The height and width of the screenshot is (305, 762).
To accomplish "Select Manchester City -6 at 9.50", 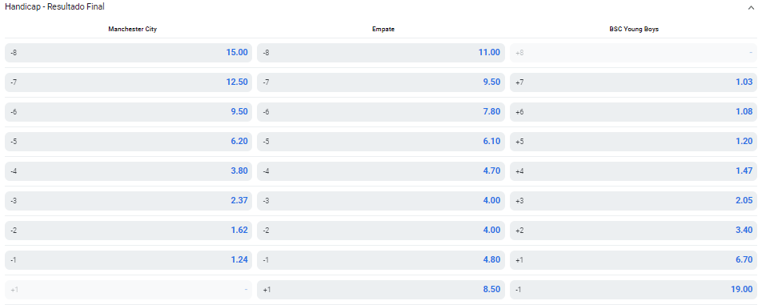I will tap(128, 112).
